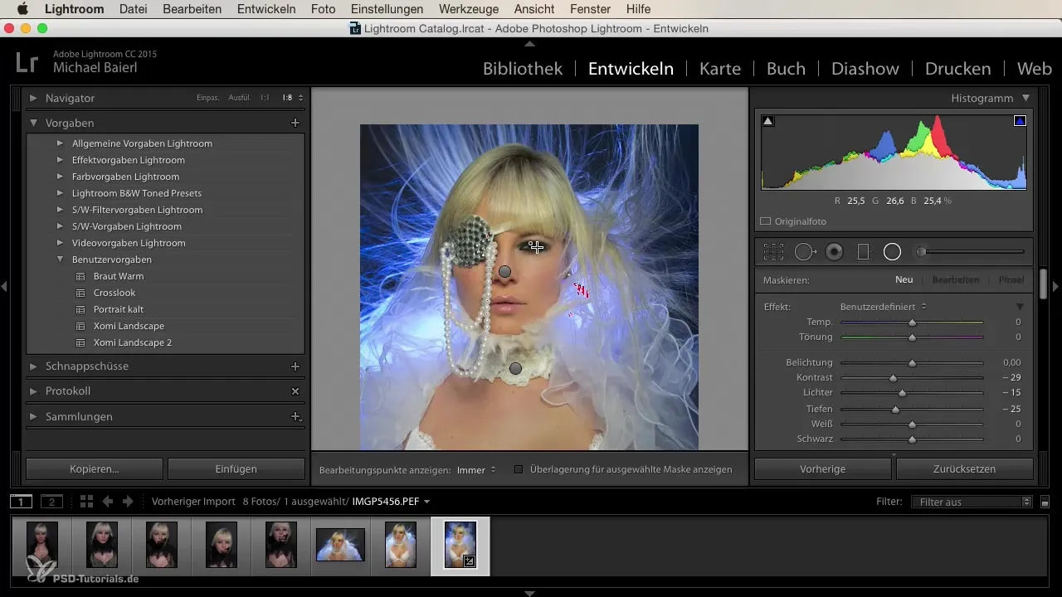Click the Vorherige button
This screenshot has width=1062, height=597.
[x=823, y=468]
